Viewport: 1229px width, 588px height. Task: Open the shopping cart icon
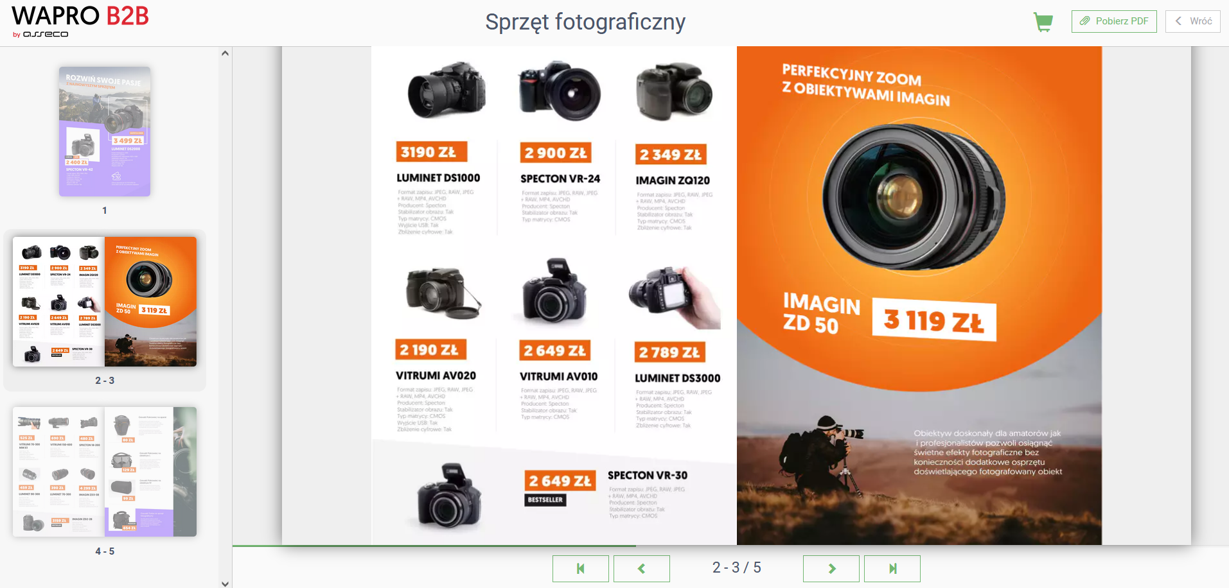[x=1043, y=22]
